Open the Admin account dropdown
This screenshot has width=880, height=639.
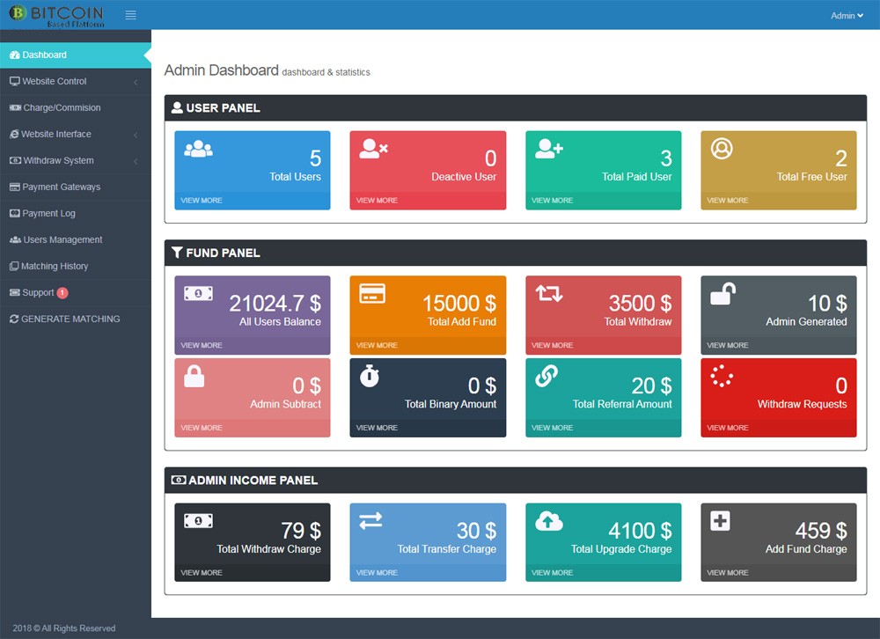tap(847, 16)
